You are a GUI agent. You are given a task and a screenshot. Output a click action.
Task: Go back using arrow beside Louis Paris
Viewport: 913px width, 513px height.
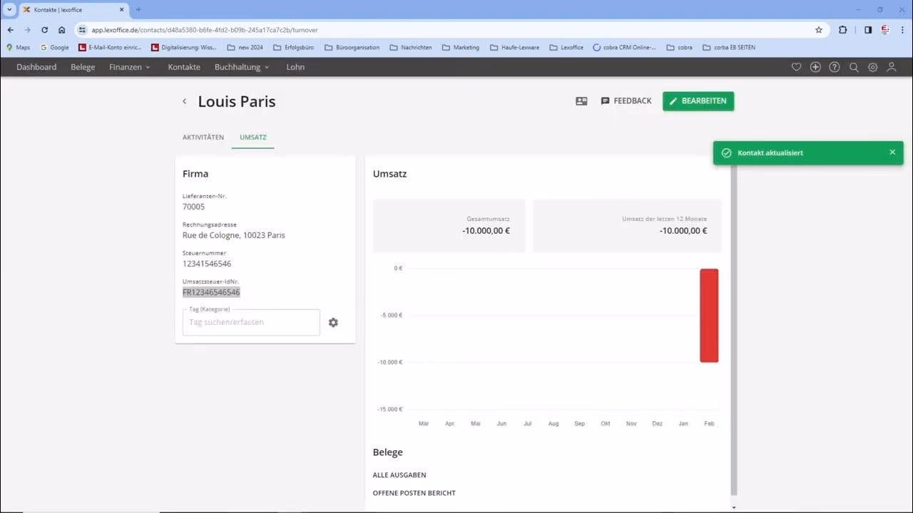point(184,101)
